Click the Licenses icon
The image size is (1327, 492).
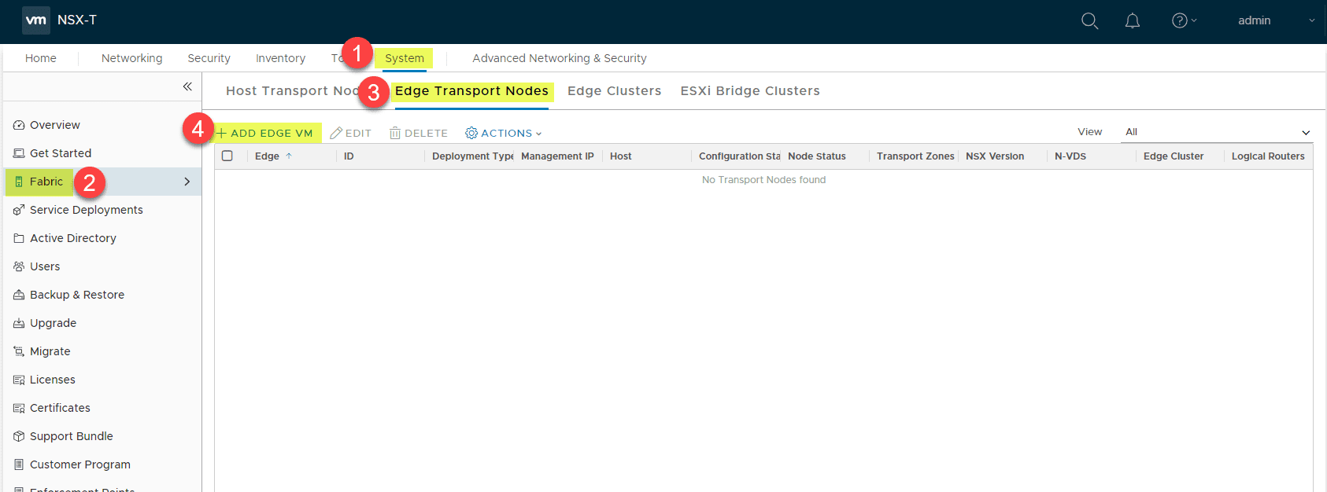pos(19,380)
